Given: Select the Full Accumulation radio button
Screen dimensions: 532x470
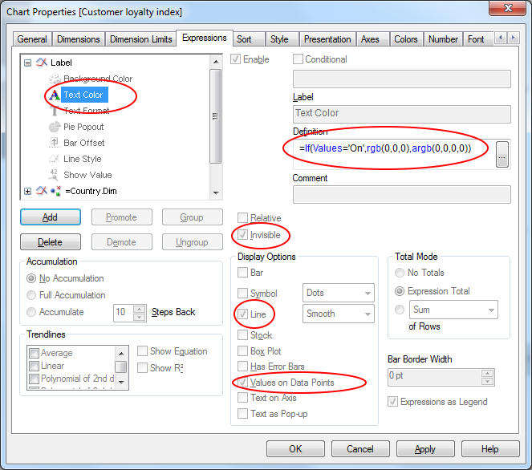Looking at the screenshot, I should (x=31, y=295).
